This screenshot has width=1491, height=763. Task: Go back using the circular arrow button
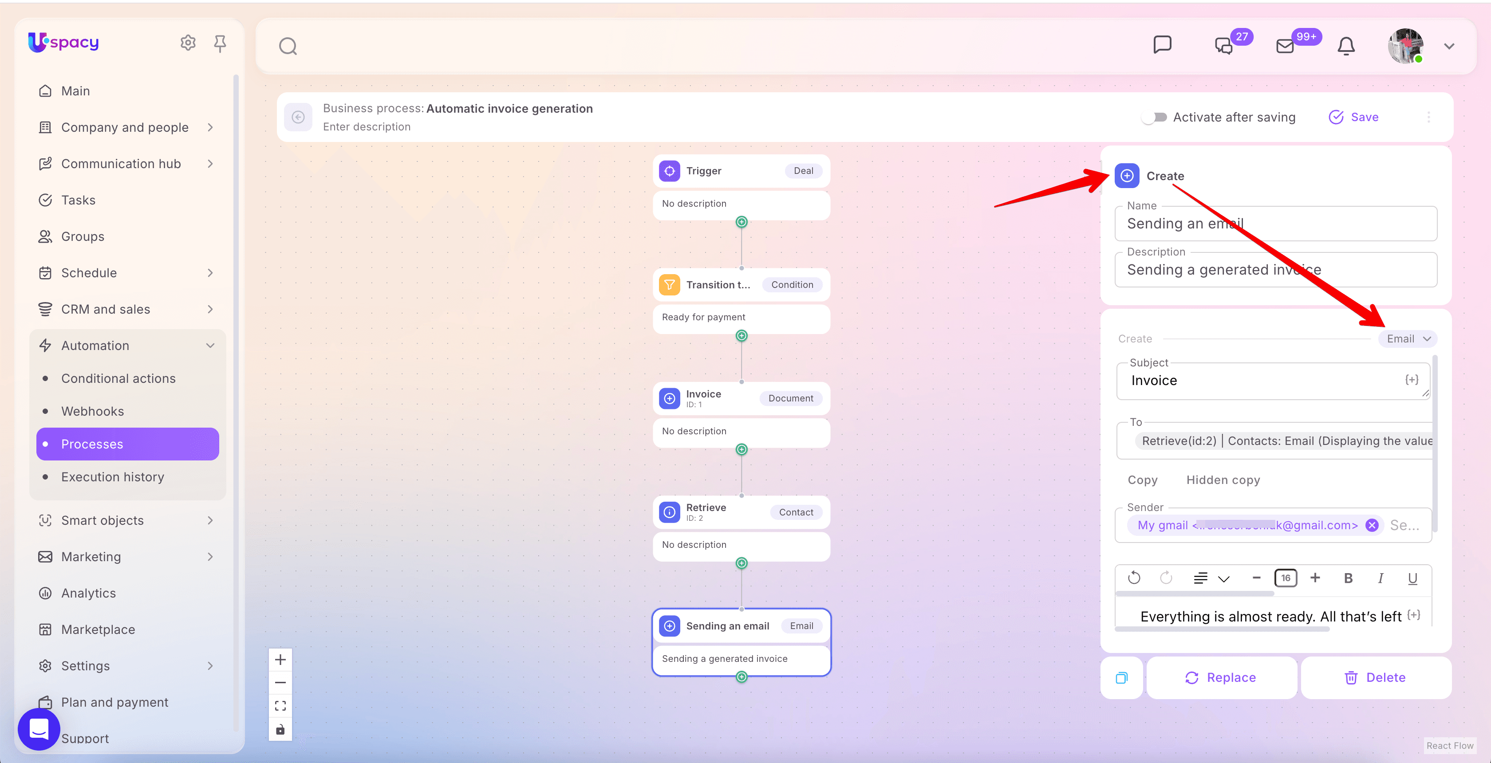point(298,117)
